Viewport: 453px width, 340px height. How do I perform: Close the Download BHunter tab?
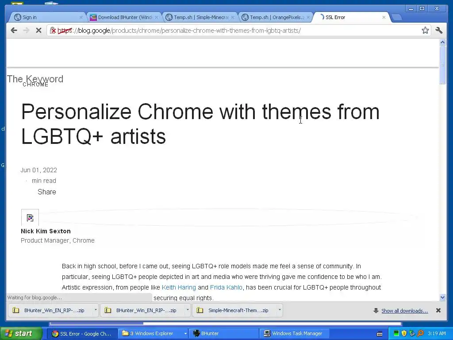(x=157, y=17)
